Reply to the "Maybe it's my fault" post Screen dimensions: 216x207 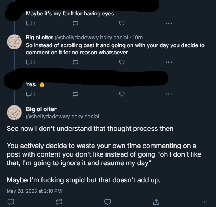tap(29, 23)
